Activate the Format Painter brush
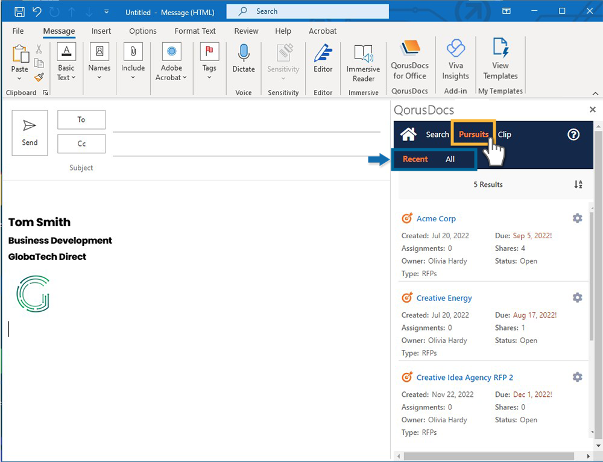 coord(39,77)
